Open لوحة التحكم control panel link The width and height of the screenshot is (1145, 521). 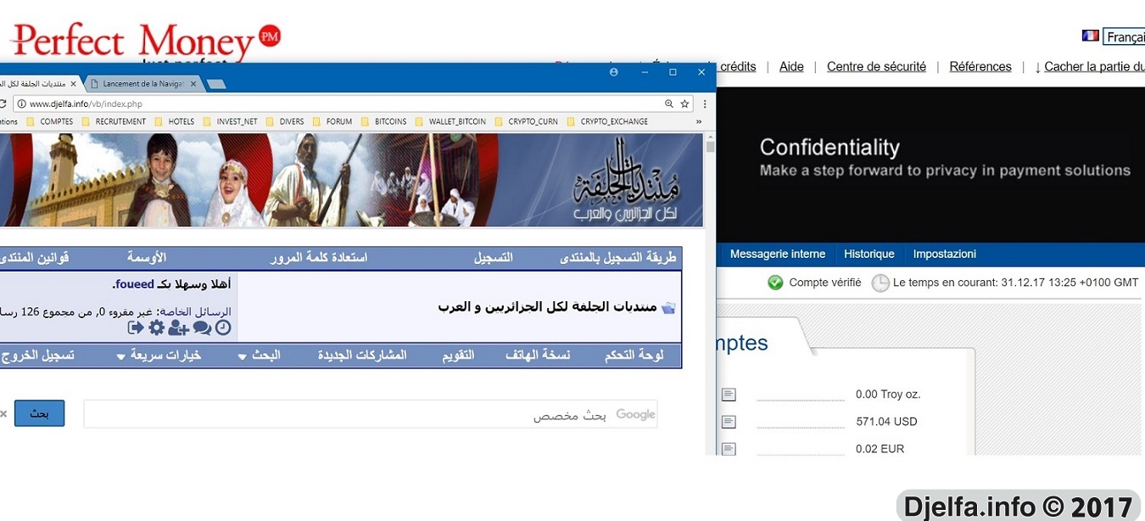pyautogui.click(x=634, y=355)
